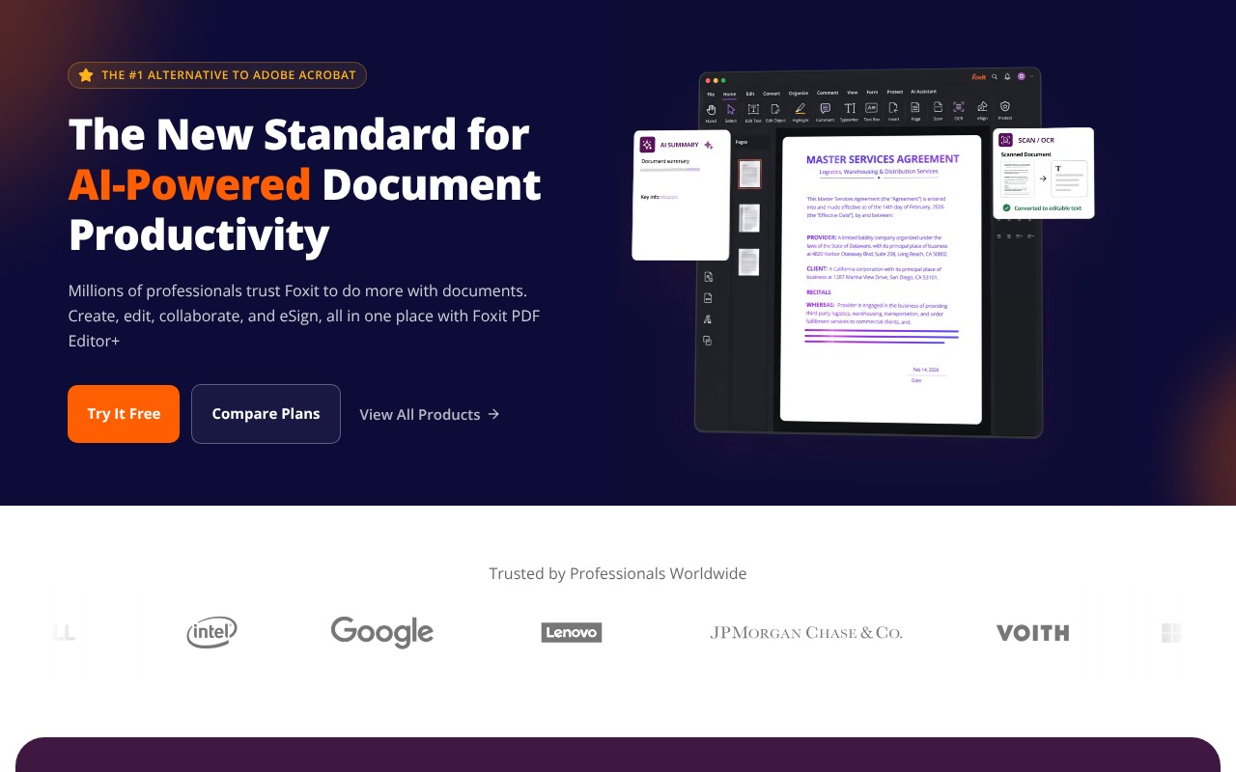Click the Intel logo
The height and width of the screenshot is (772, 1236).
[212, 632]
